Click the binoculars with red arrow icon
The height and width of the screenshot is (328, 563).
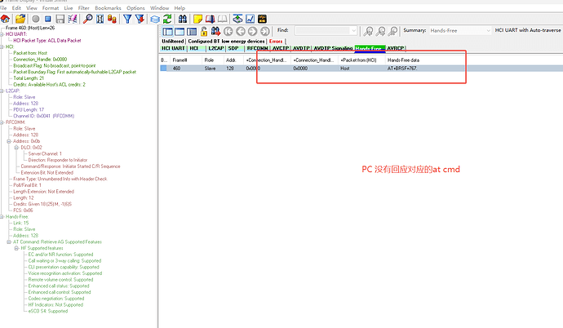point(215,31)
